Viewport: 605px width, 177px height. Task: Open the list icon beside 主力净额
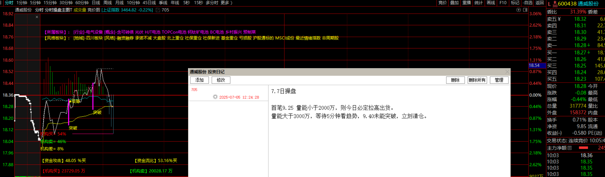(x=569, y=148)
